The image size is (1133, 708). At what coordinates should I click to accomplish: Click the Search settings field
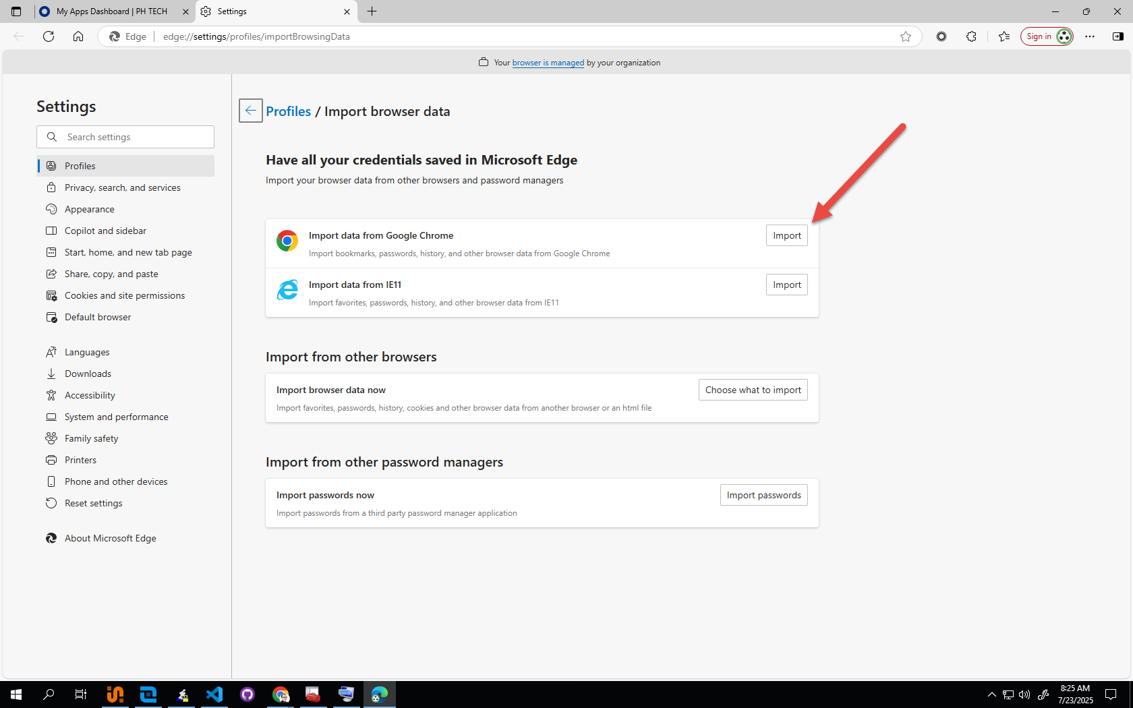[125, 136]
